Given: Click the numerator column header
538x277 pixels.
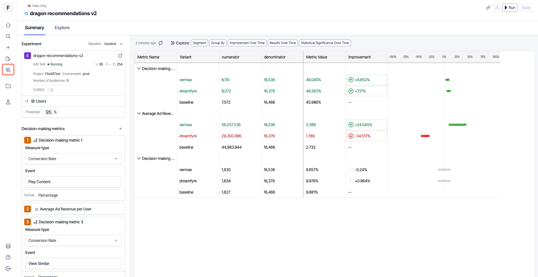Looking at the screenshot, I should point(240,57).
